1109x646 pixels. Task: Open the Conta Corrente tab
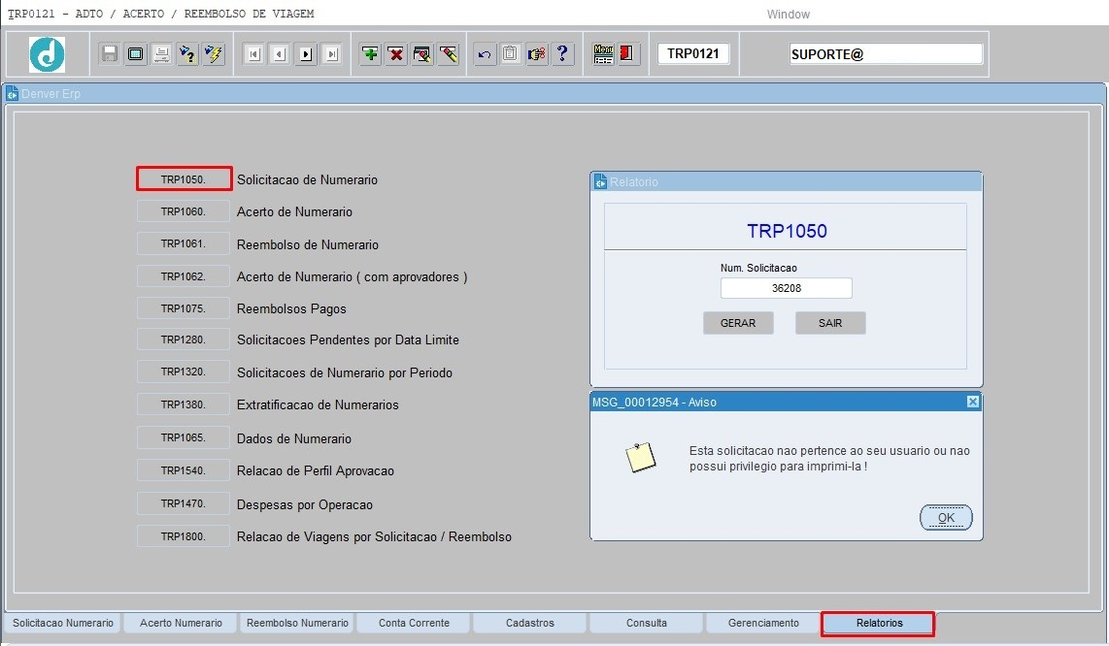413,623
